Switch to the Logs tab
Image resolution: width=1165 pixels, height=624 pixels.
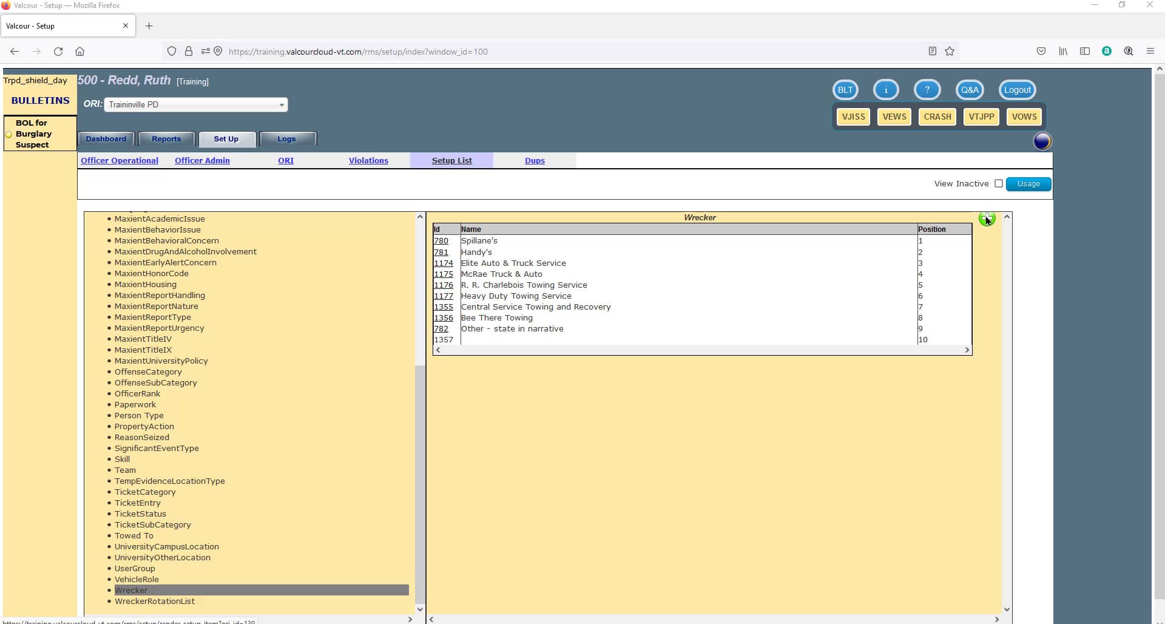tap(286, 139)
